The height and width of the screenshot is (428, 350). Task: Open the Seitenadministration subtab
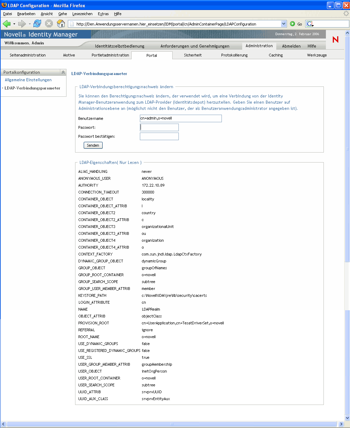[x=28, y=55]
